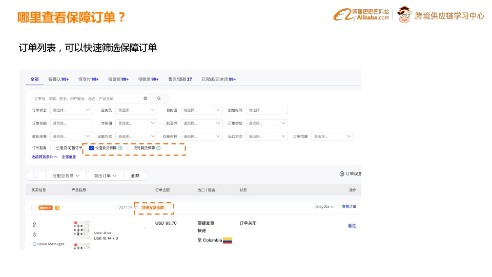The image size is (492, 277).
Task: Switch to the 待发货 tab
Action: pyautogui.click(x=118, y=80)
